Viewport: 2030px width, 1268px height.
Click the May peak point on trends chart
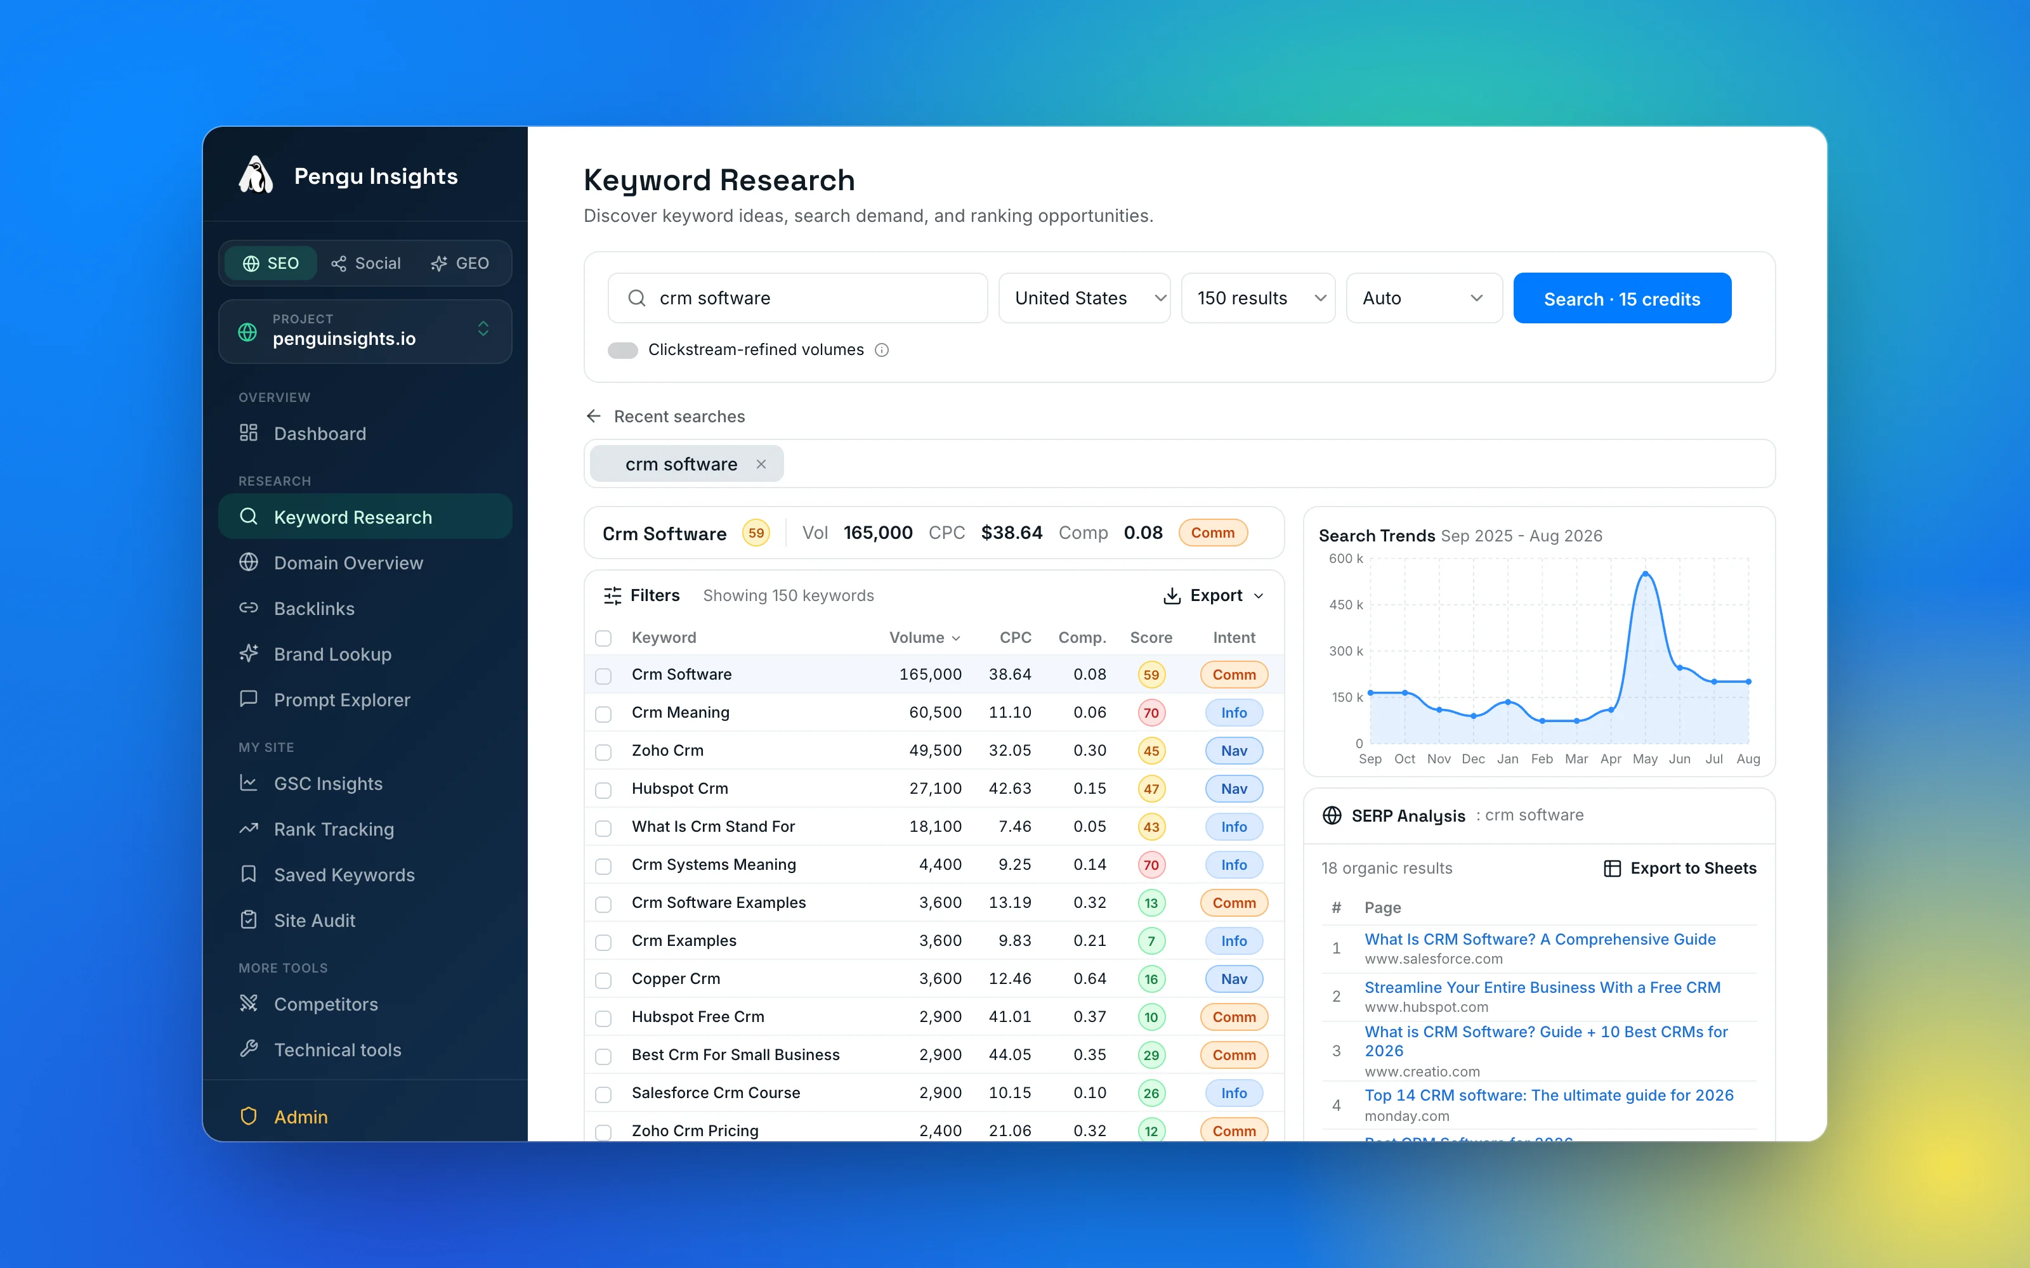tap(1645, 574)
